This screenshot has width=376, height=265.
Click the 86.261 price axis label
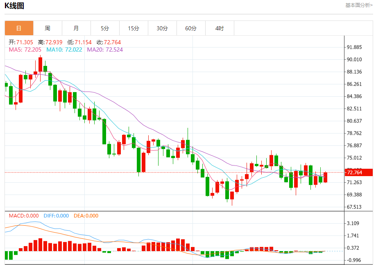point(354,84)
